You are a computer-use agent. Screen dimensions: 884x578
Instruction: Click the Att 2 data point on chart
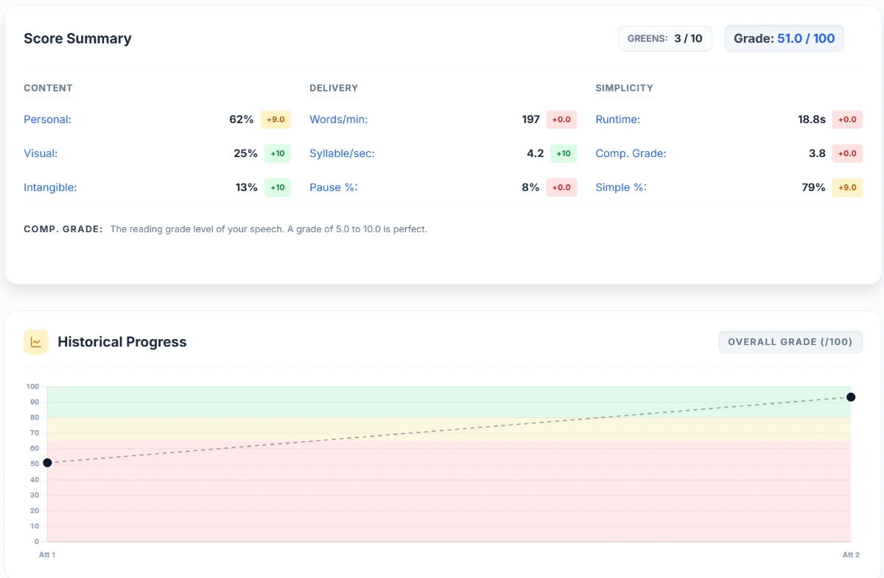tap(851, 397)
